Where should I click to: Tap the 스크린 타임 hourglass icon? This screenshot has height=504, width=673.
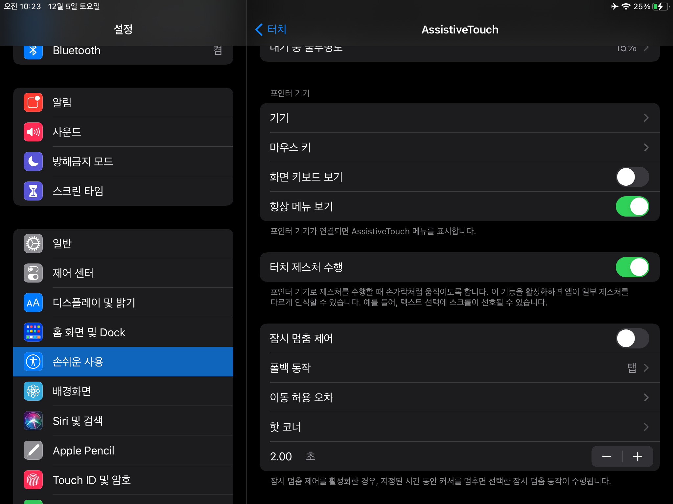(x=33, y=191)
